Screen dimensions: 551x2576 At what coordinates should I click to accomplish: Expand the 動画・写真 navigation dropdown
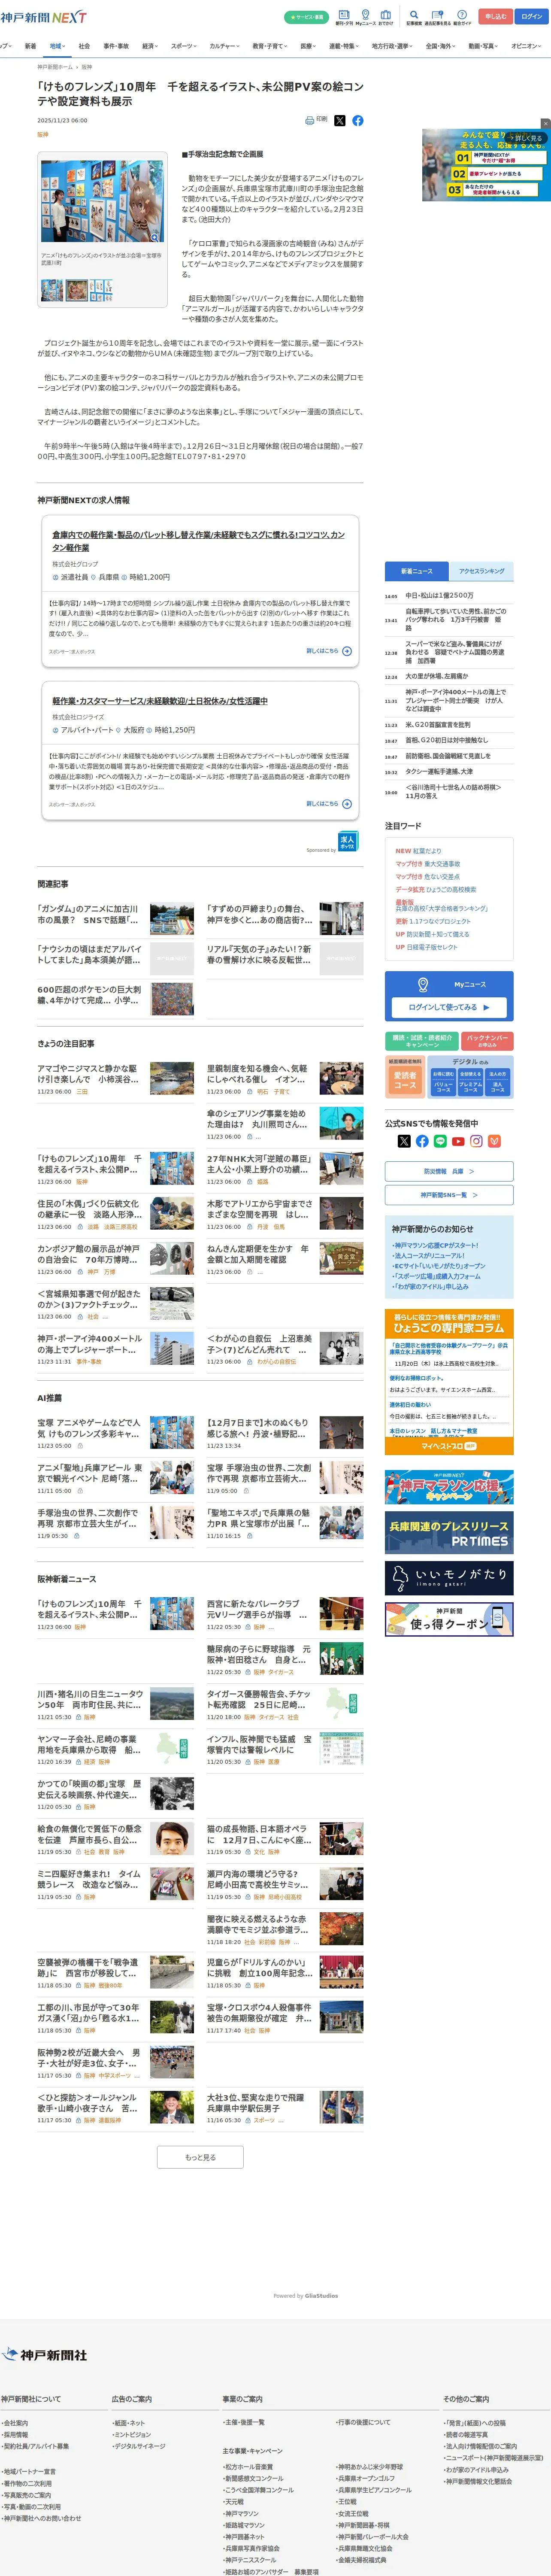(484, 46)
